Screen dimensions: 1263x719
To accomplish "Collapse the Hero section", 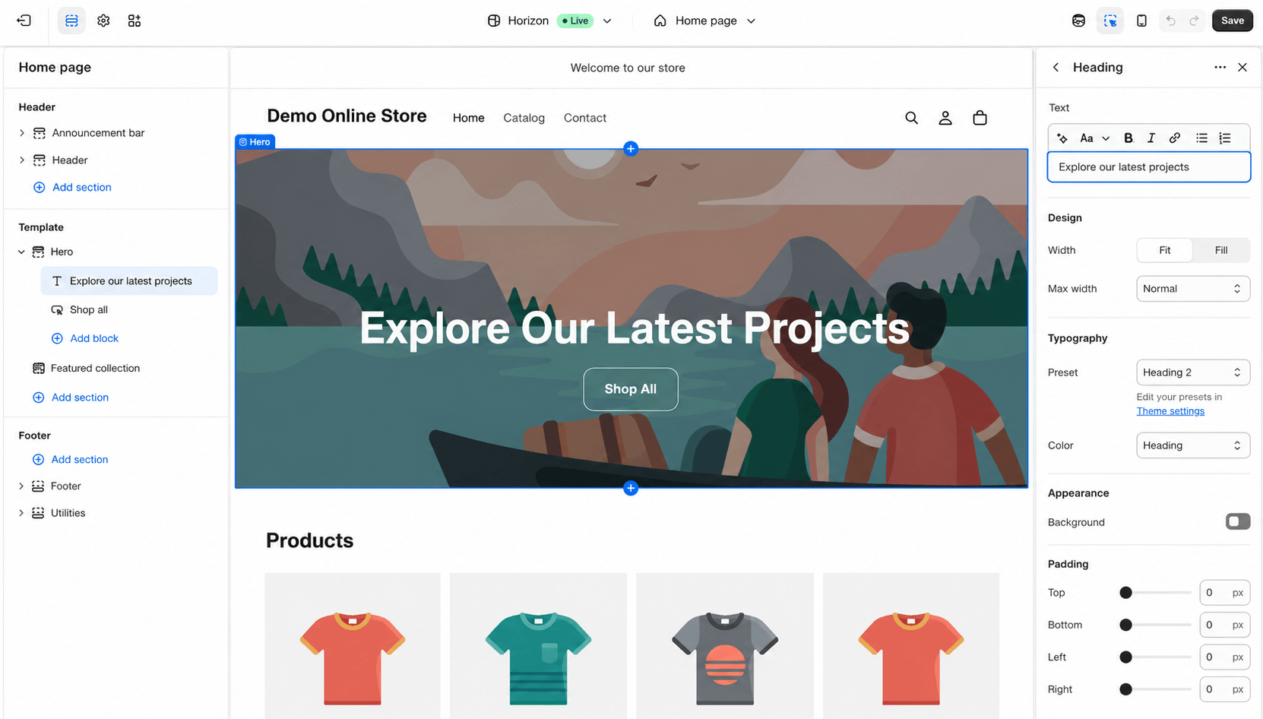I will click(x=21, y=252).
